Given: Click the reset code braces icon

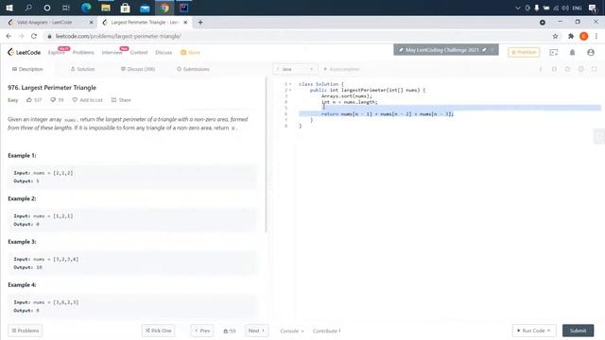Looking at the screenshot, I should pos(554,69).
